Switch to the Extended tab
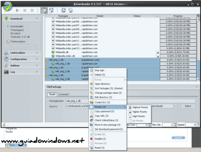Viewport: 201px width, 152px height. tap(64, 94)
